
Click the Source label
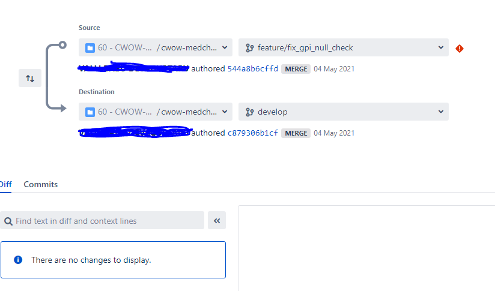90,28
